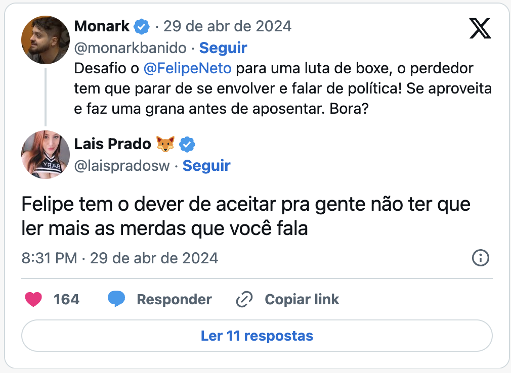
Task: Open the Monark display name
Action: (x=102, y=26)
